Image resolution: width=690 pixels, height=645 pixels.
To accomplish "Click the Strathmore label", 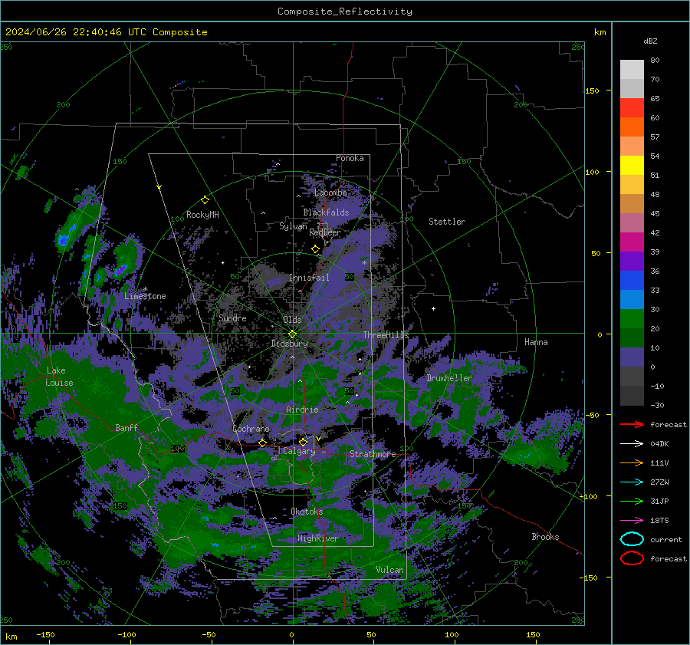I will click(373, 454).
